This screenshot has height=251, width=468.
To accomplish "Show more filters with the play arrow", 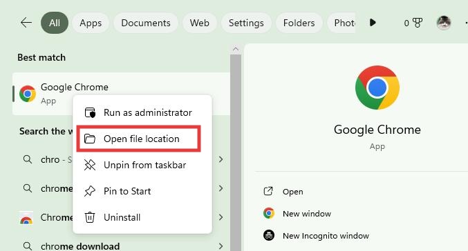I will (372, 23).
